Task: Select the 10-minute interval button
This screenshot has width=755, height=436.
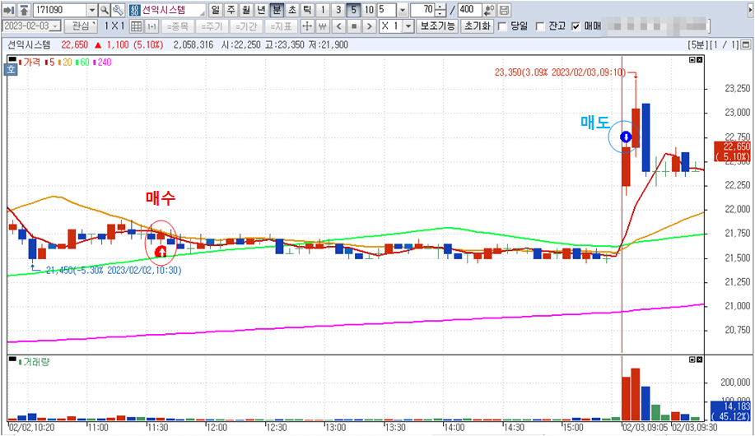Action: click(x=369, y=10)
